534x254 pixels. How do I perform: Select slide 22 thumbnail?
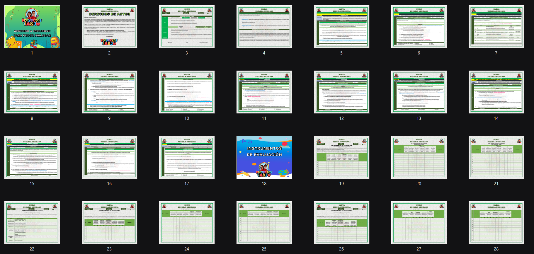coord(32,223)
